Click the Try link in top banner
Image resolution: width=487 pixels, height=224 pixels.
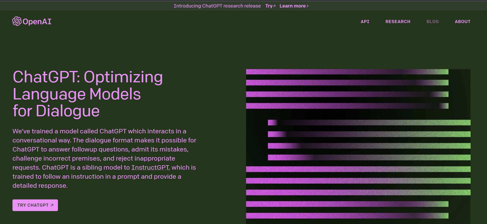270,6
